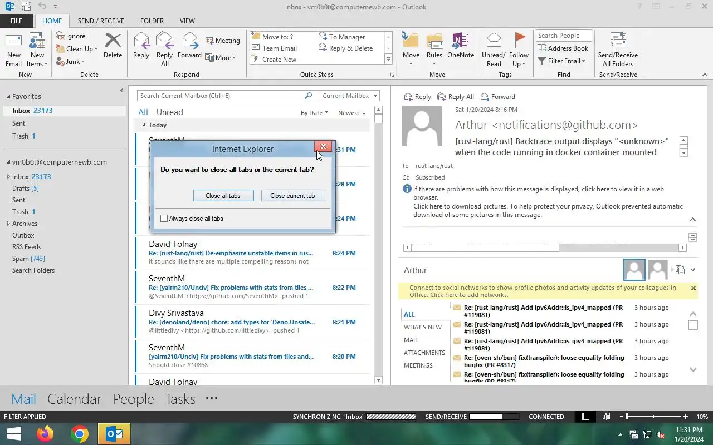Select the Spam [743] folder
This screenshot has width=713, height=445.
[x=28, y=259]
